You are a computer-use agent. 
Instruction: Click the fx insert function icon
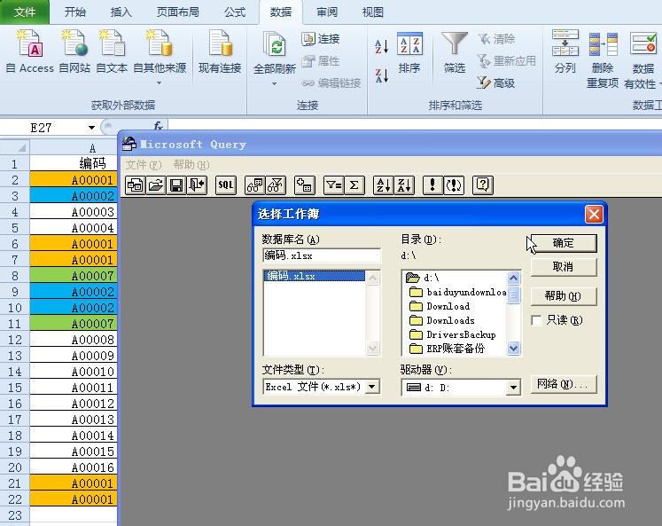pos(159,126)
